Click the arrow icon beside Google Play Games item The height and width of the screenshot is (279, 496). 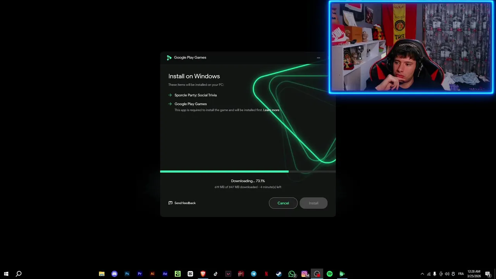click(170, 104)
